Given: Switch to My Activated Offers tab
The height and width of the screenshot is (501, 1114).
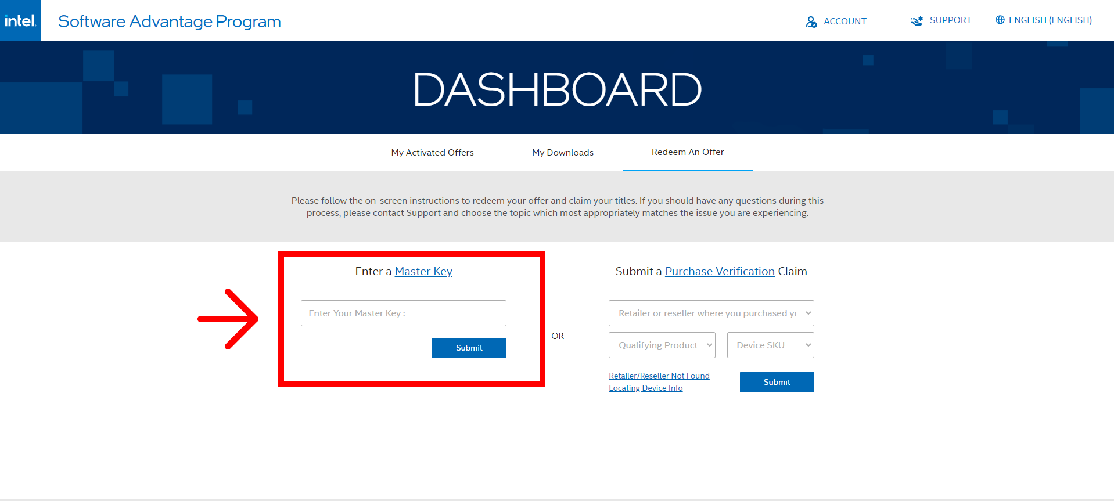Looking at the screenshot, I should point(432,153).
